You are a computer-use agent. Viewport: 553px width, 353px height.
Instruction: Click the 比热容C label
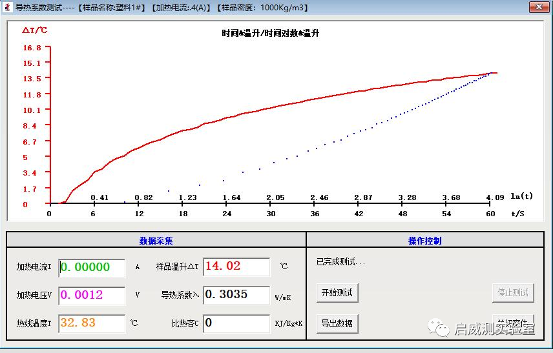tap(185, 323)
